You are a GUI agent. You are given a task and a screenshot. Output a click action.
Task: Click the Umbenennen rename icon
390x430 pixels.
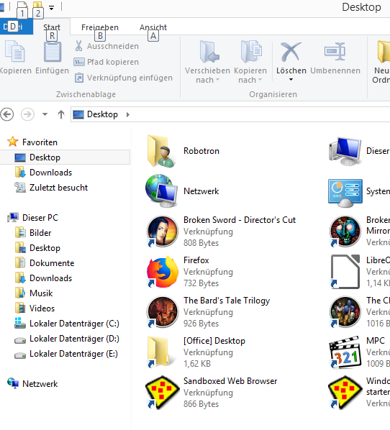pos(335,52)
